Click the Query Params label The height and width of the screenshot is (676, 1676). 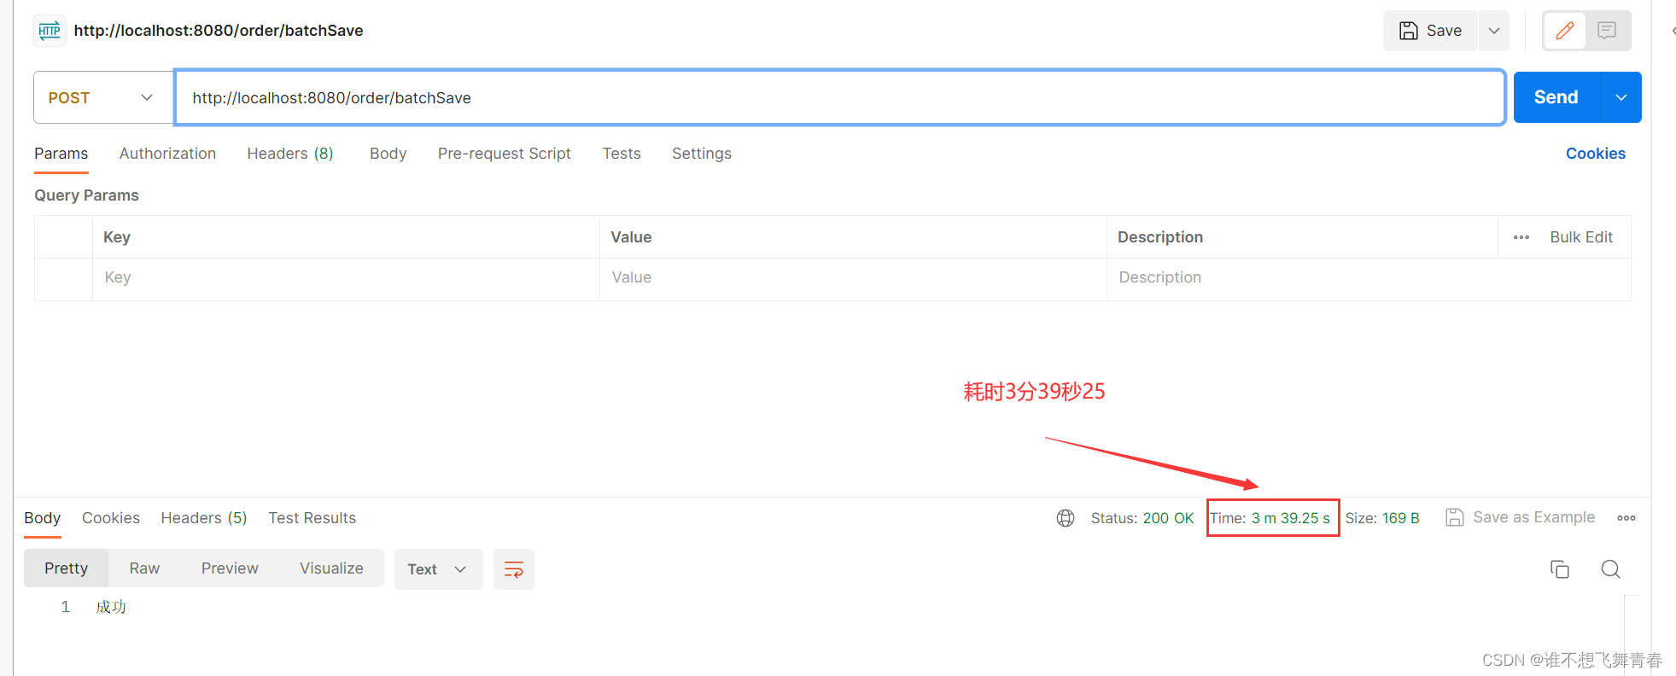pos(86,195)
